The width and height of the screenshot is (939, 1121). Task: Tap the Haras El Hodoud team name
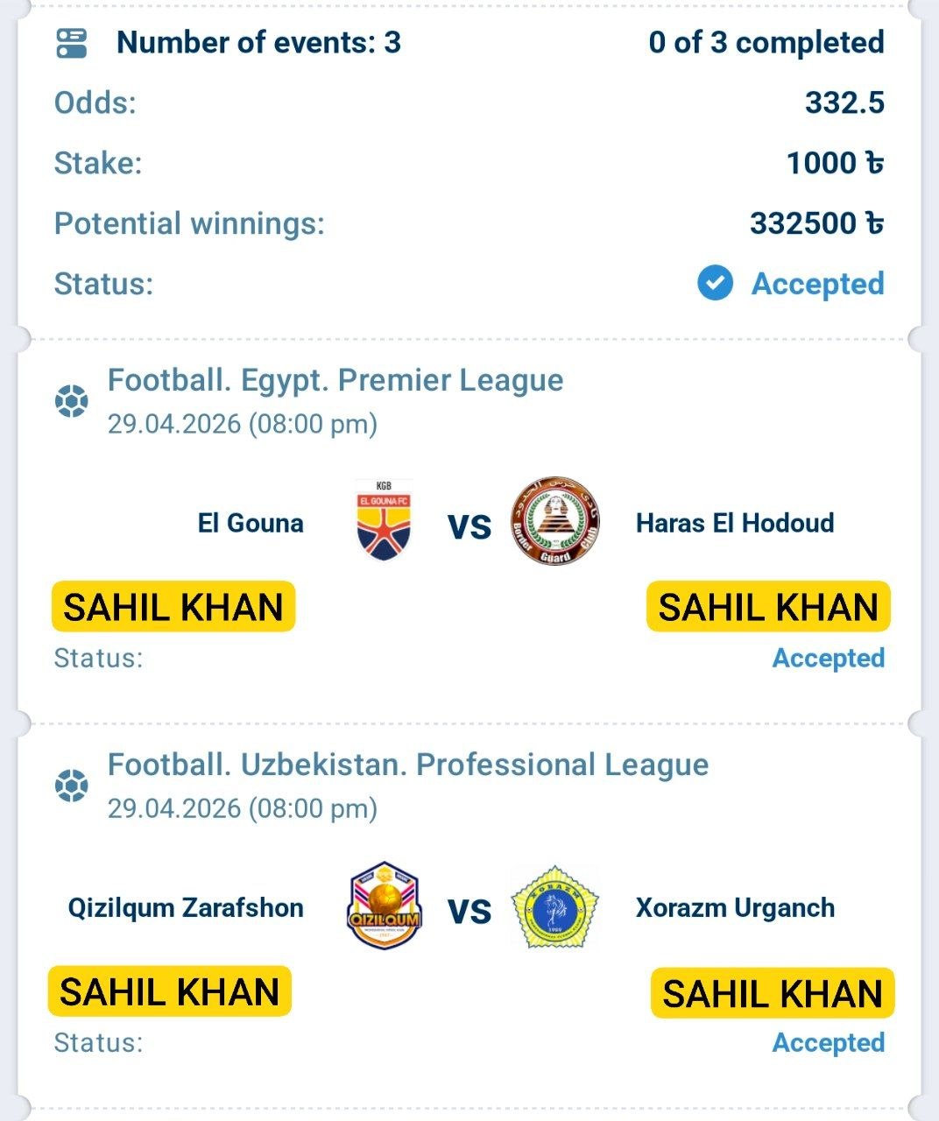click(x=734, y=523)
